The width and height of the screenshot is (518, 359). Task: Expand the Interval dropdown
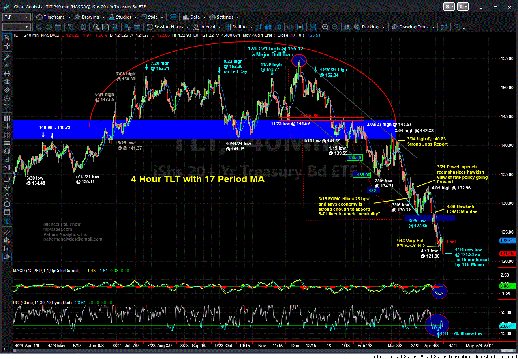(x=220, y=27)
